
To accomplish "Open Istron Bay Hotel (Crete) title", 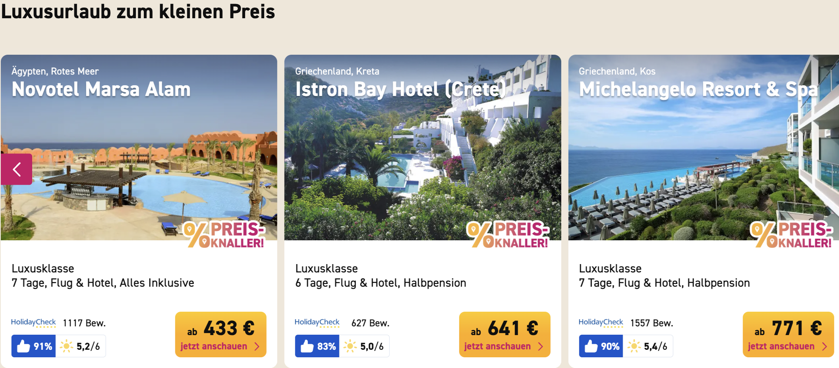I will pyautogui.click(x=400, y=89).
